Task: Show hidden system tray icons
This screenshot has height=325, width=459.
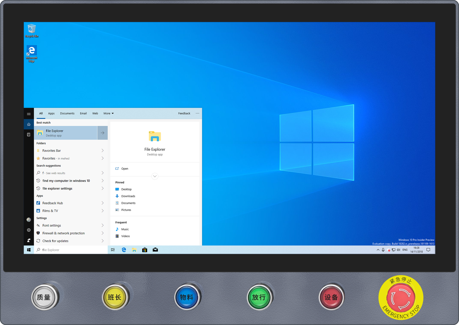Action: (378, 250)
